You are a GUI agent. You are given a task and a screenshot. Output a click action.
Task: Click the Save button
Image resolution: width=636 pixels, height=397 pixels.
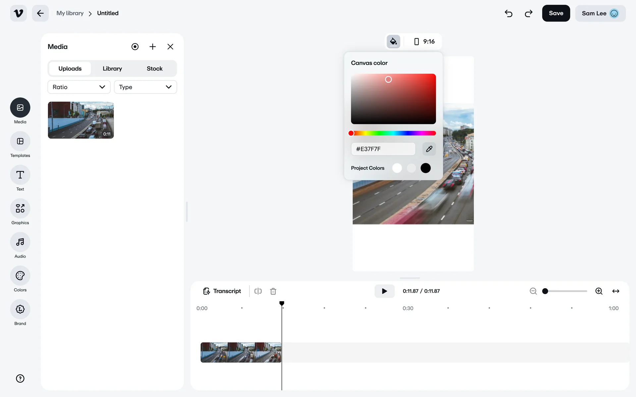(x=556, y=13)
